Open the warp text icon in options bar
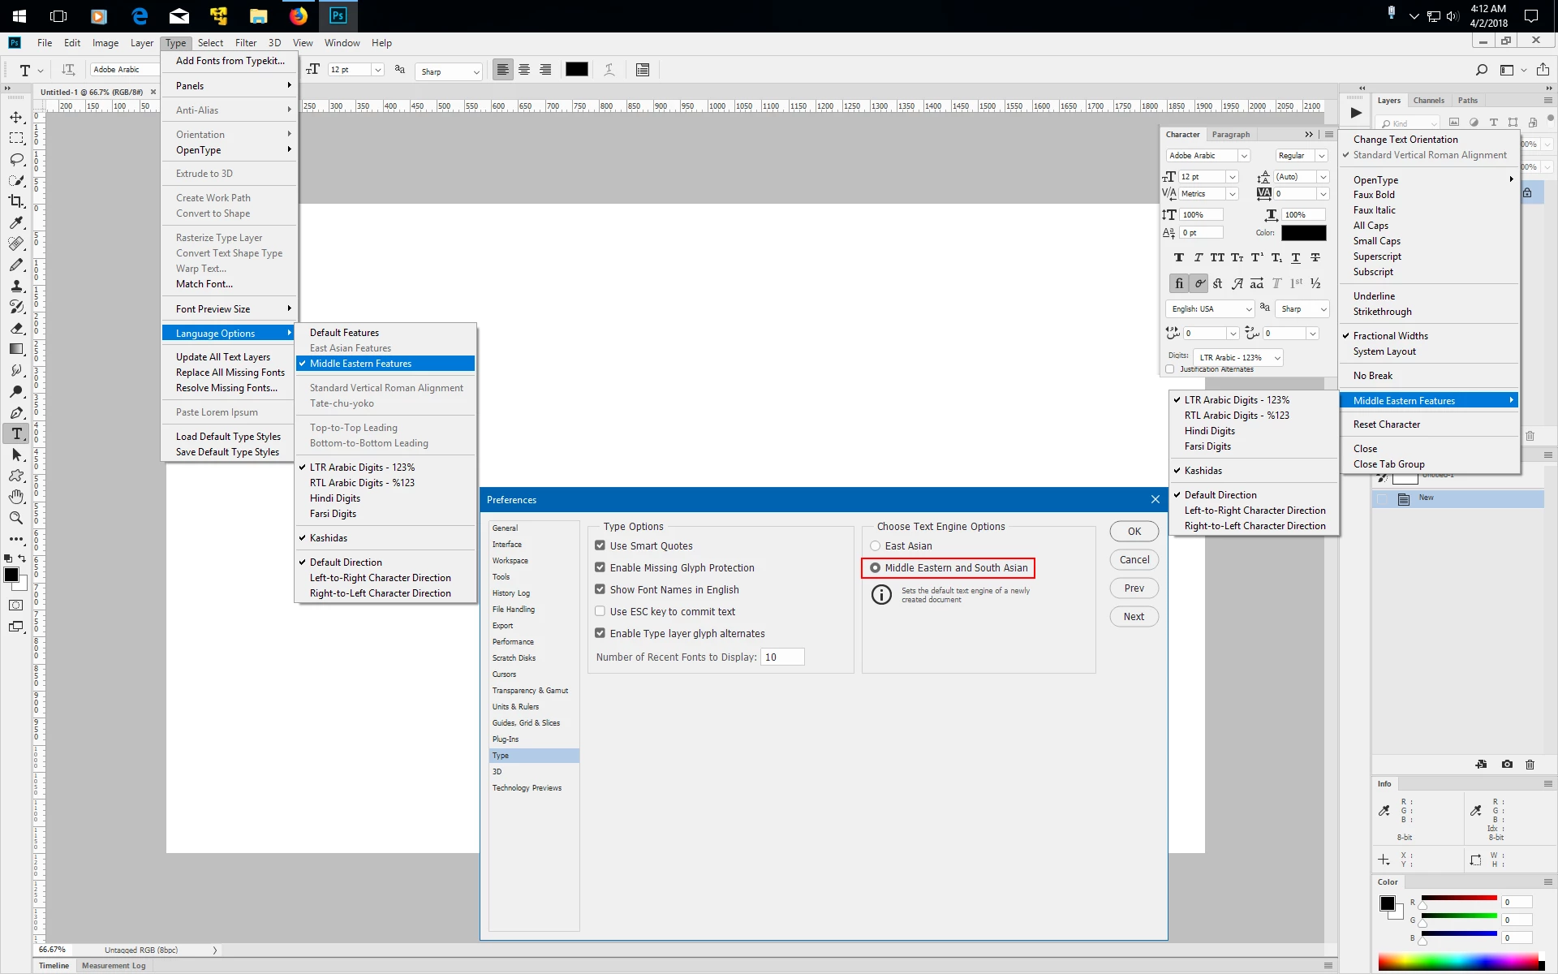1558x974 pixels. [609, 70]
